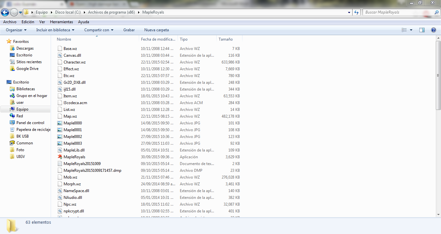Open the Herramientas menu
Viewport: 441px width, 234px height.
pos(61,22)
